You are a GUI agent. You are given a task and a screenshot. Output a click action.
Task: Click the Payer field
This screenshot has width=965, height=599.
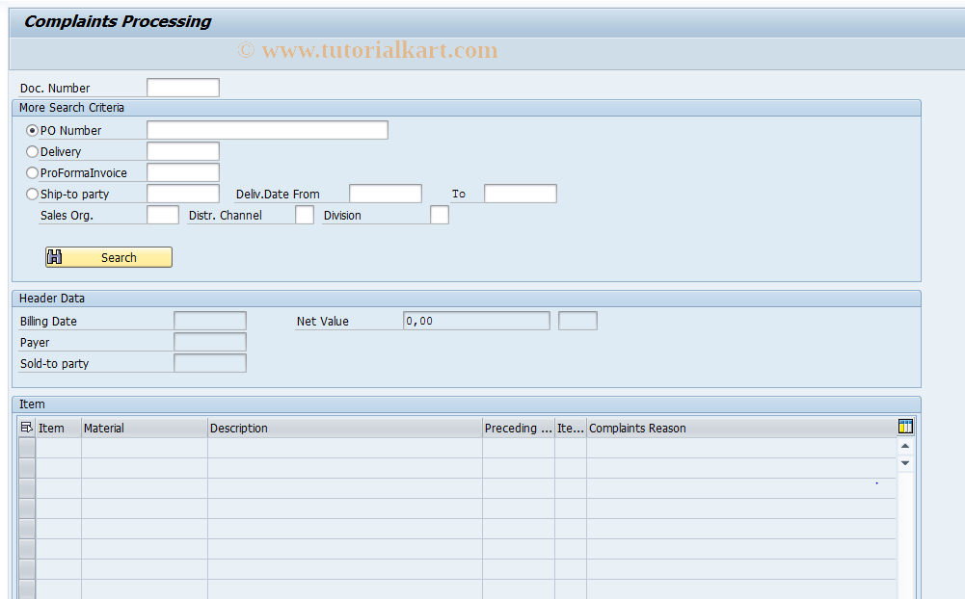pos(210,342)
